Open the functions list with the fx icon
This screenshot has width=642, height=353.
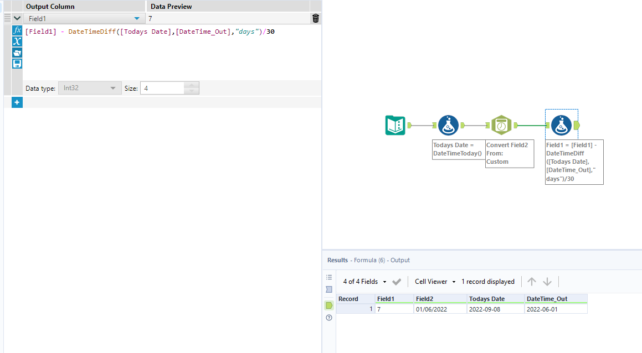click(x=17, y=30)
